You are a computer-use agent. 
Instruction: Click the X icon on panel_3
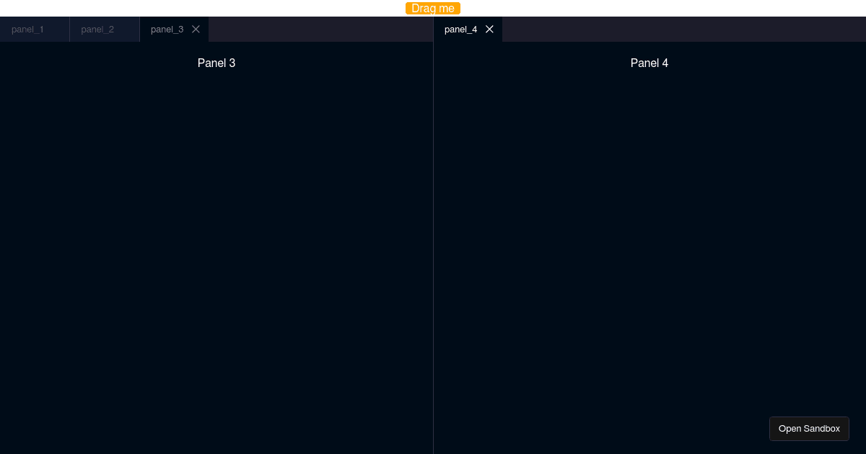click(196, 29)
